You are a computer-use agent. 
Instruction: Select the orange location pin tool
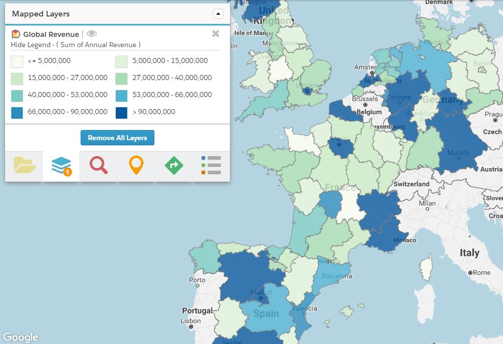coord(136,165)
